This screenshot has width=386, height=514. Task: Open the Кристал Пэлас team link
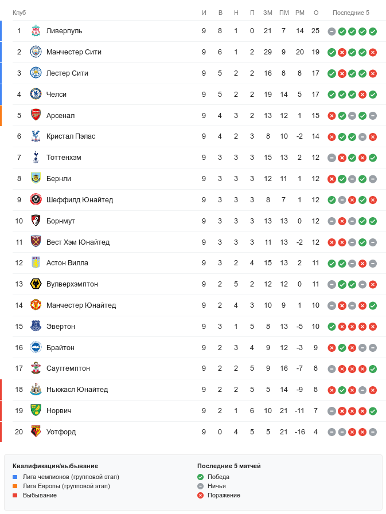click(71, 136)
